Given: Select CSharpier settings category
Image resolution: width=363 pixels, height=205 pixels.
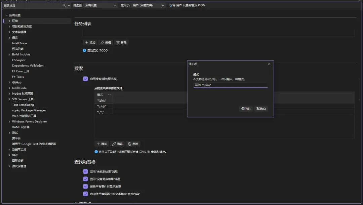Looking at the screenshot, I should pos(19,60).
